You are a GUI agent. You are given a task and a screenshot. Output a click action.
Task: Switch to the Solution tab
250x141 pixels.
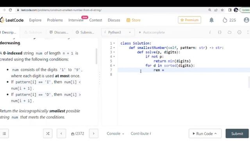pyautogui.click(x=33, y=32)
